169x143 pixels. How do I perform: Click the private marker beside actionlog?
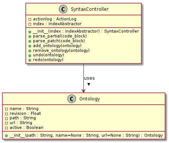30,19
